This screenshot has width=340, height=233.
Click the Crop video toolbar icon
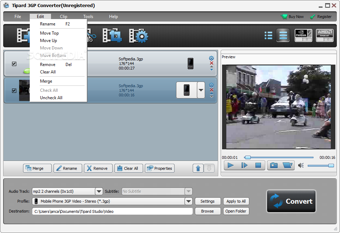click(112, 35)
